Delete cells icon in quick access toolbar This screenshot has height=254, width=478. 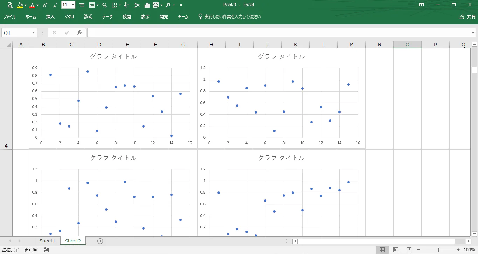point(137,5)
